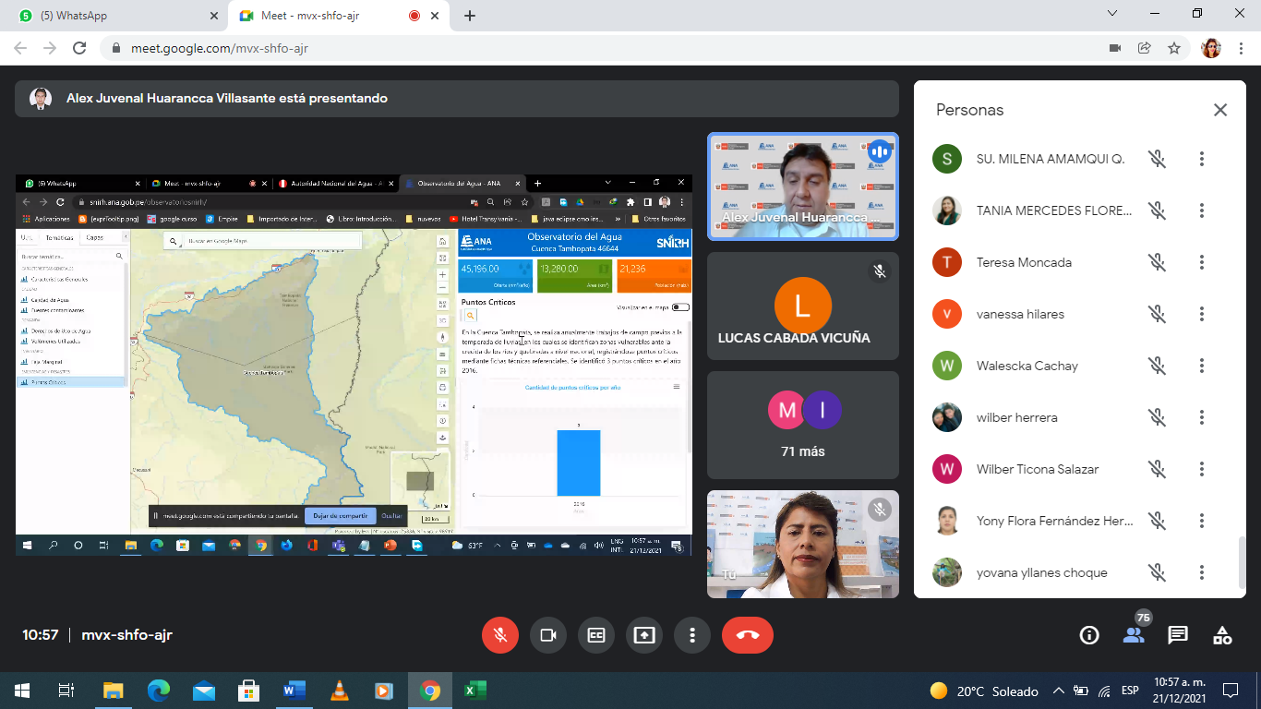Open more options three-dot menu in call bar
Screen dimensions: 1261x709
(x=691, y=635)
